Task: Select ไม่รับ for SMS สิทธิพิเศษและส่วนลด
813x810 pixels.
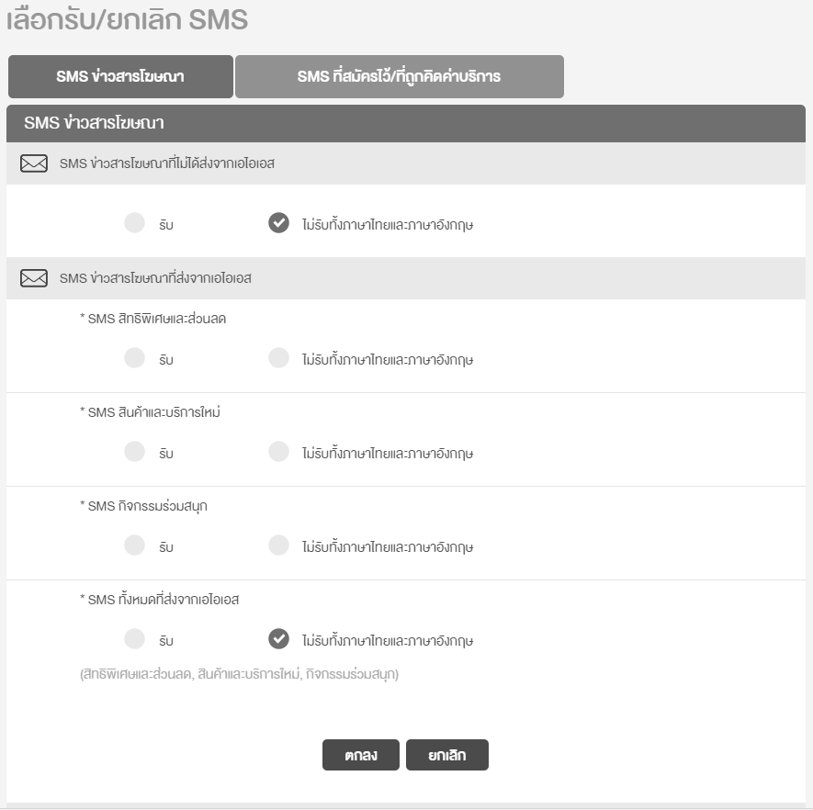Action: (278, 357)
